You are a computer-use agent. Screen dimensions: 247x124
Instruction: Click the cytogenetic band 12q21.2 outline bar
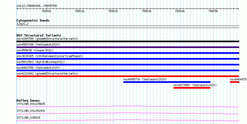pos(128,27)
